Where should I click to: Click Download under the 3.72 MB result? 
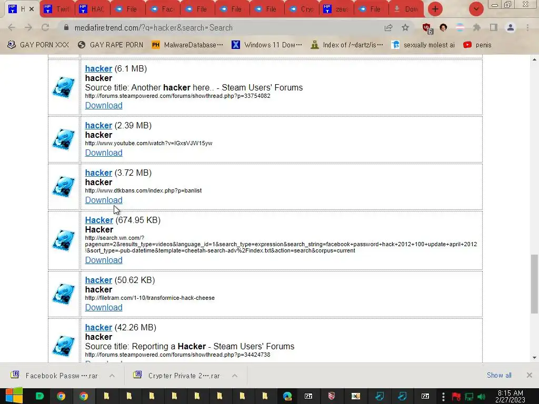point(104,200)
